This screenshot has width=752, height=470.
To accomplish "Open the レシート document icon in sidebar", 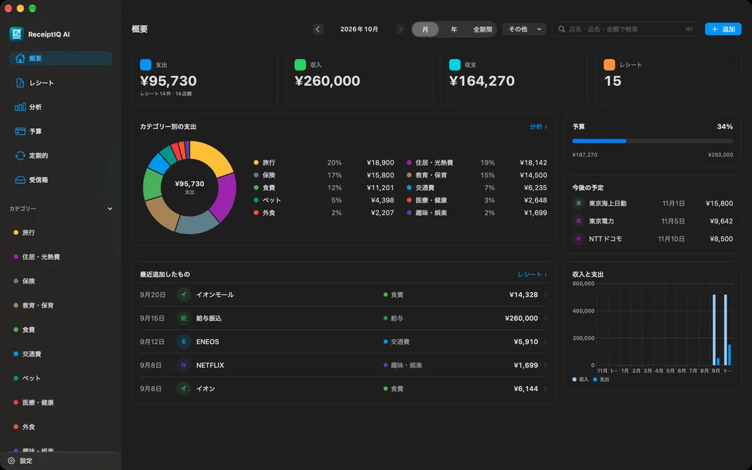I will click(20, 83).
